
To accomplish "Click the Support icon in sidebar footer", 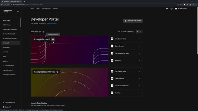I will click(x=3, y=107).
